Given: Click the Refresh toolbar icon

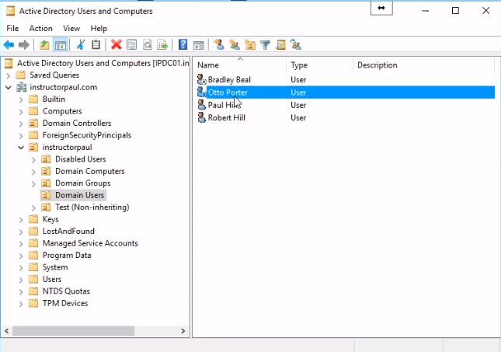Looking at the screenshot, I should [148, 45].
